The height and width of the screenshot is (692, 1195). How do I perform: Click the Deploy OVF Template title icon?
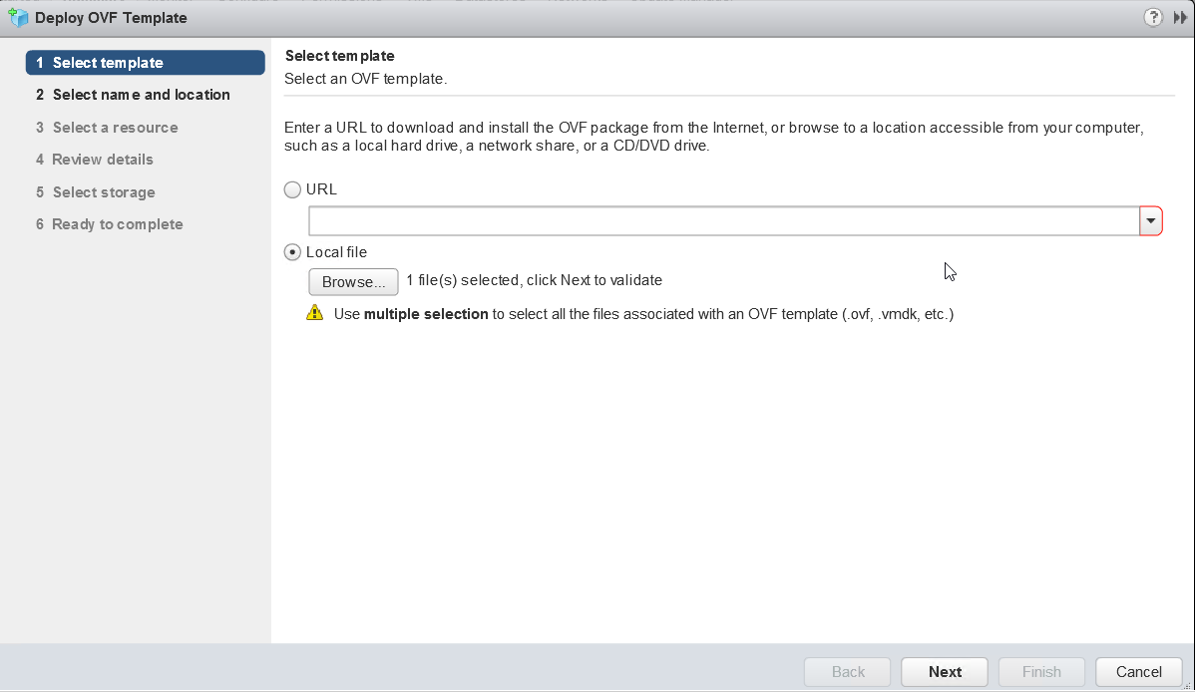(x=18, y=18)
